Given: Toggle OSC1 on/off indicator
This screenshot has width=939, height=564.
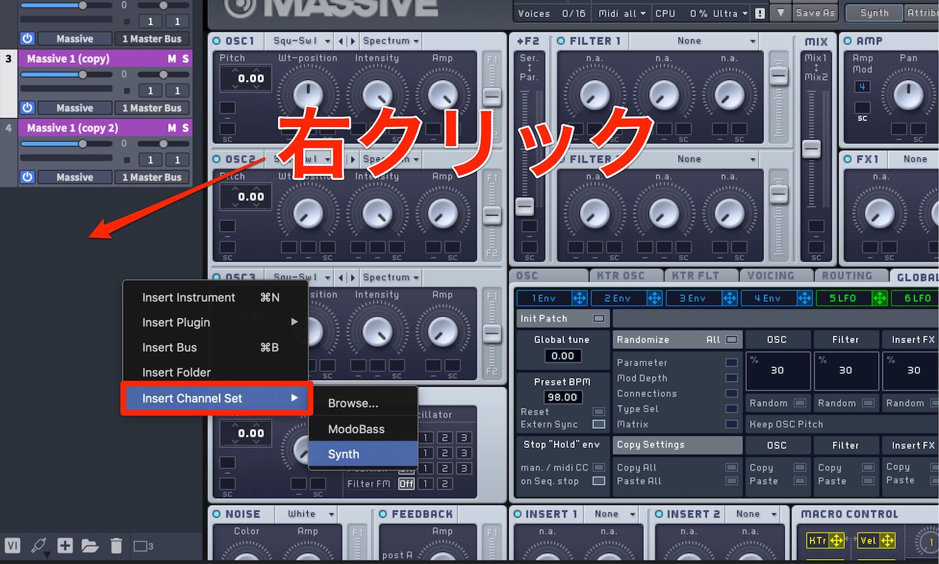Looking at the screenshot, I should pyautogui.click(x=217, y=41).
